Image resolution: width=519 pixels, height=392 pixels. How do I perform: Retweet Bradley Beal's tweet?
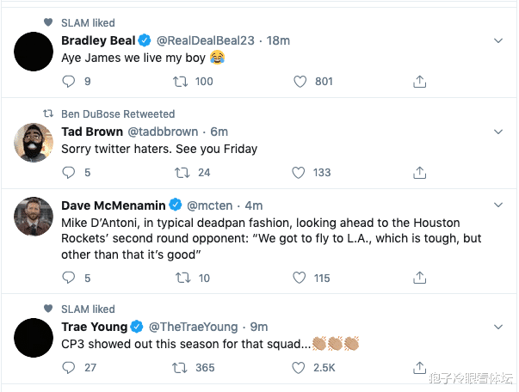181,82
